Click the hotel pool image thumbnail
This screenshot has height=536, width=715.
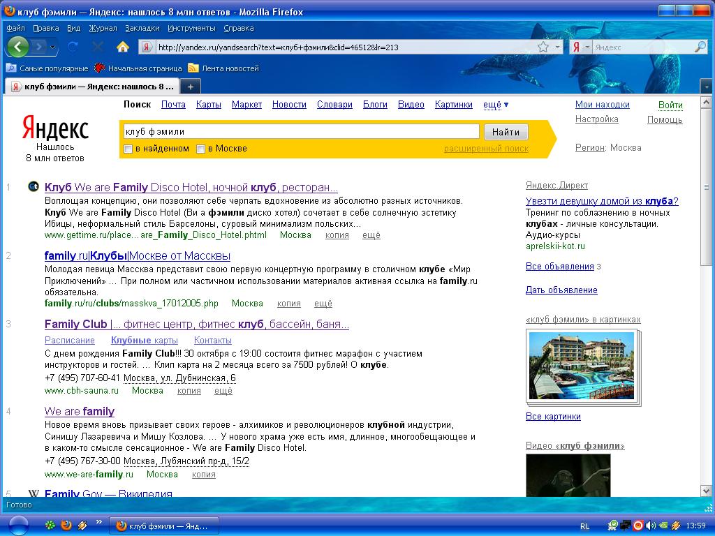click(582, 365)
